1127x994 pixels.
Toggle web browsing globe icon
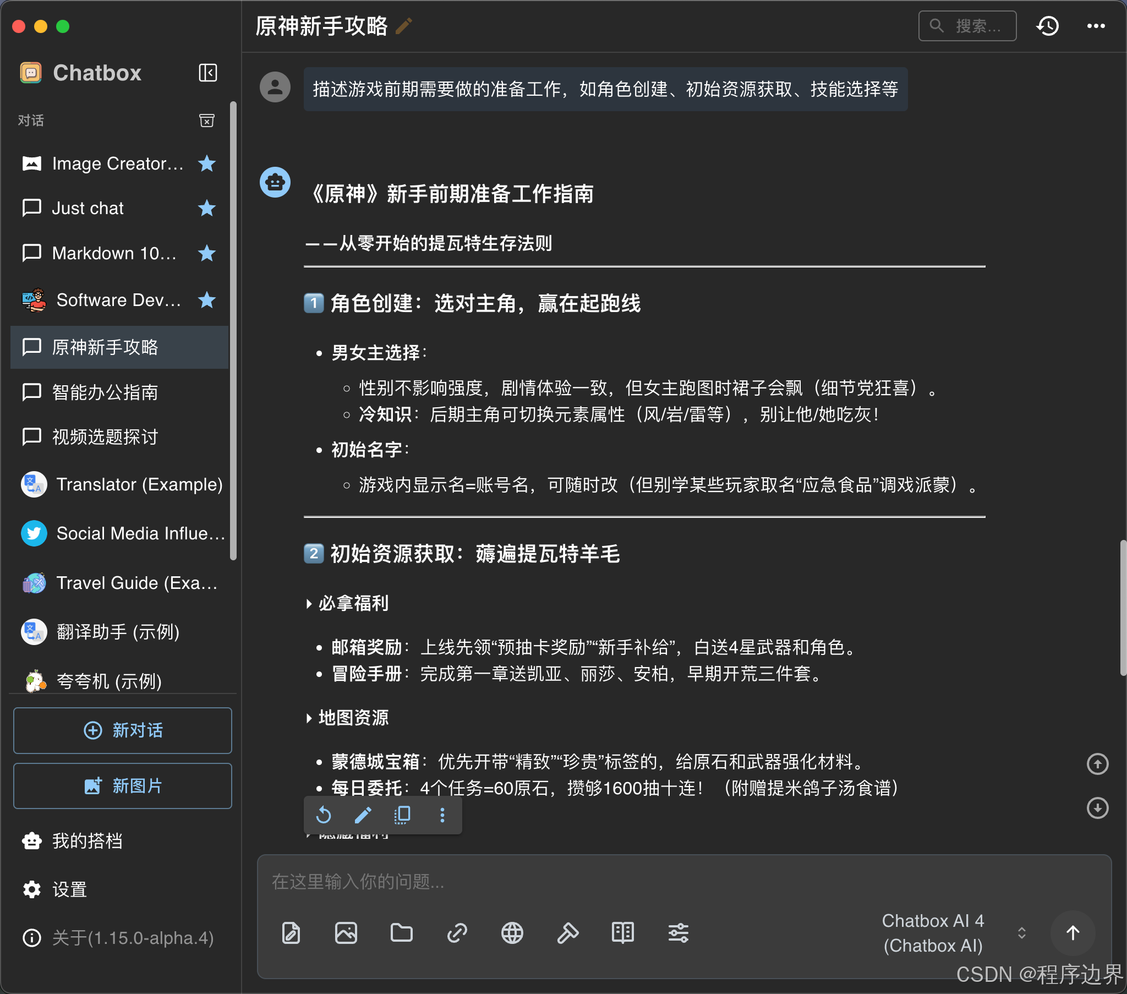click(x=512, y=934)
